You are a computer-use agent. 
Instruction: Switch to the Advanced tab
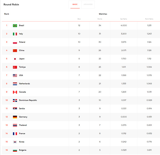click(x=88, y=5)
